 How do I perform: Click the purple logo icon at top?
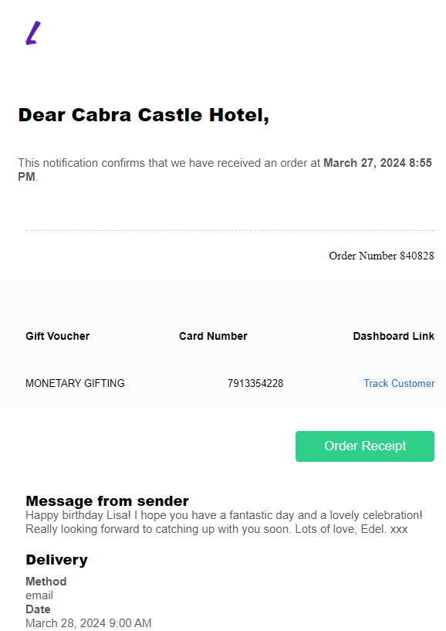coord(33,33)
